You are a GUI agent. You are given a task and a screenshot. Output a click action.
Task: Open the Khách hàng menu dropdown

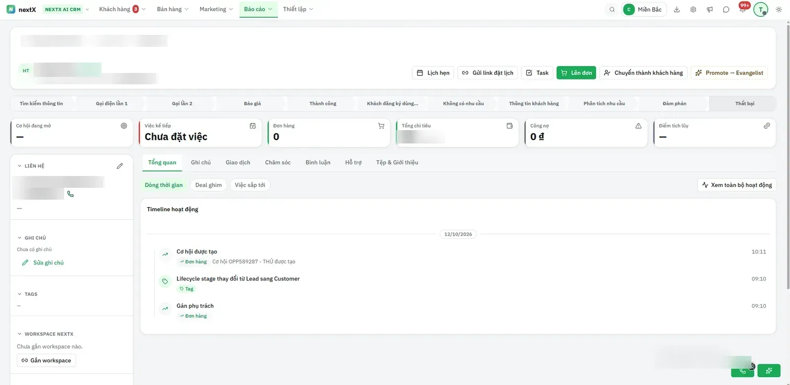[122, 9]
